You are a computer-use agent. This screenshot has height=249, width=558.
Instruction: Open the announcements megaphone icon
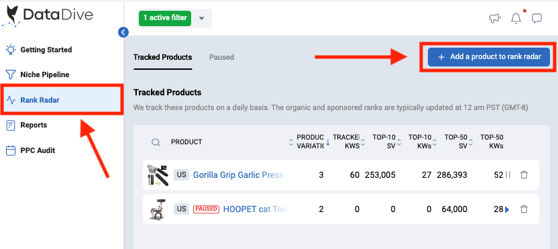pyautogui.click(x=495, y=18)
